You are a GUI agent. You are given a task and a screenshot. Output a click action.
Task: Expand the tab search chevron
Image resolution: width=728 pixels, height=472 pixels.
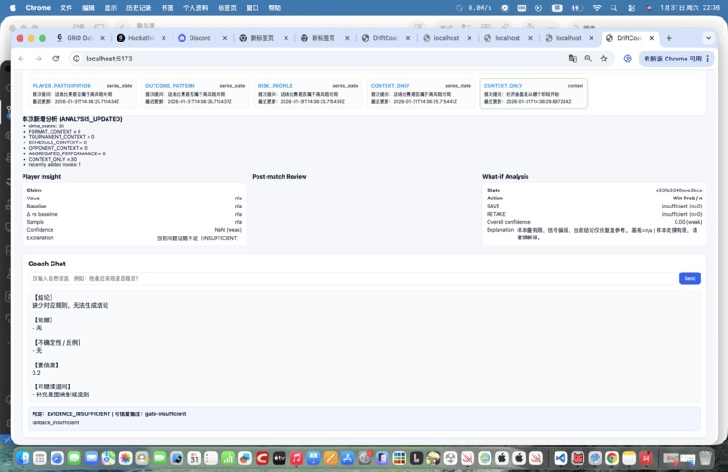point(708,38)
